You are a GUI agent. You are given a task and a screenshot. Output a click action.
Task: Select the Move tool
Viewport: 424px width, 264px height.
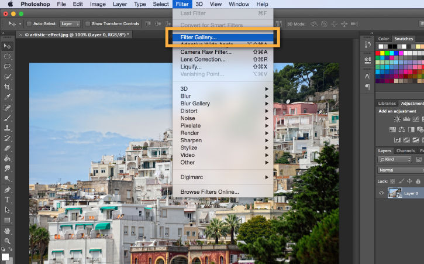(7, 46)
